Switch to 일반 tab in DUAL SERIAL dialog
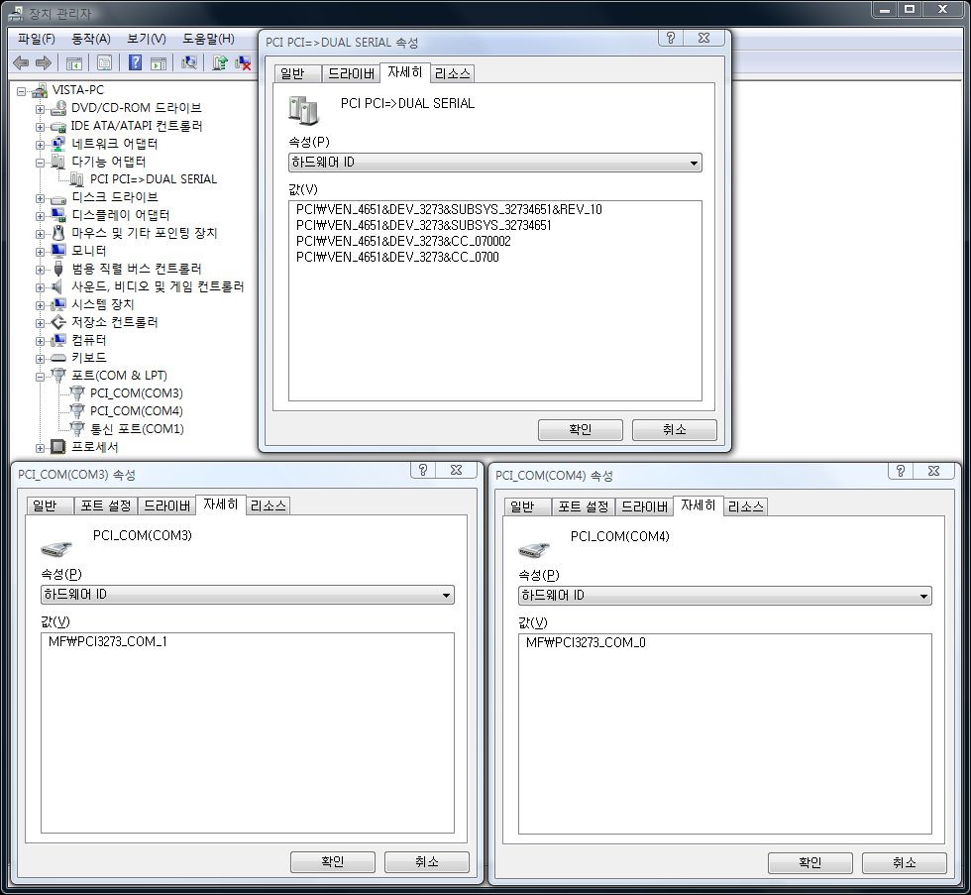The height and width of the screenshot is (895, 971). pos(297,73)
